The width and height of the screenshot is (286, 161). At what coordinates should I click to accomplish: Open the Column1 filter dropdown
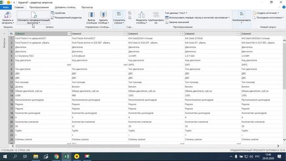(x=69, y=34)
